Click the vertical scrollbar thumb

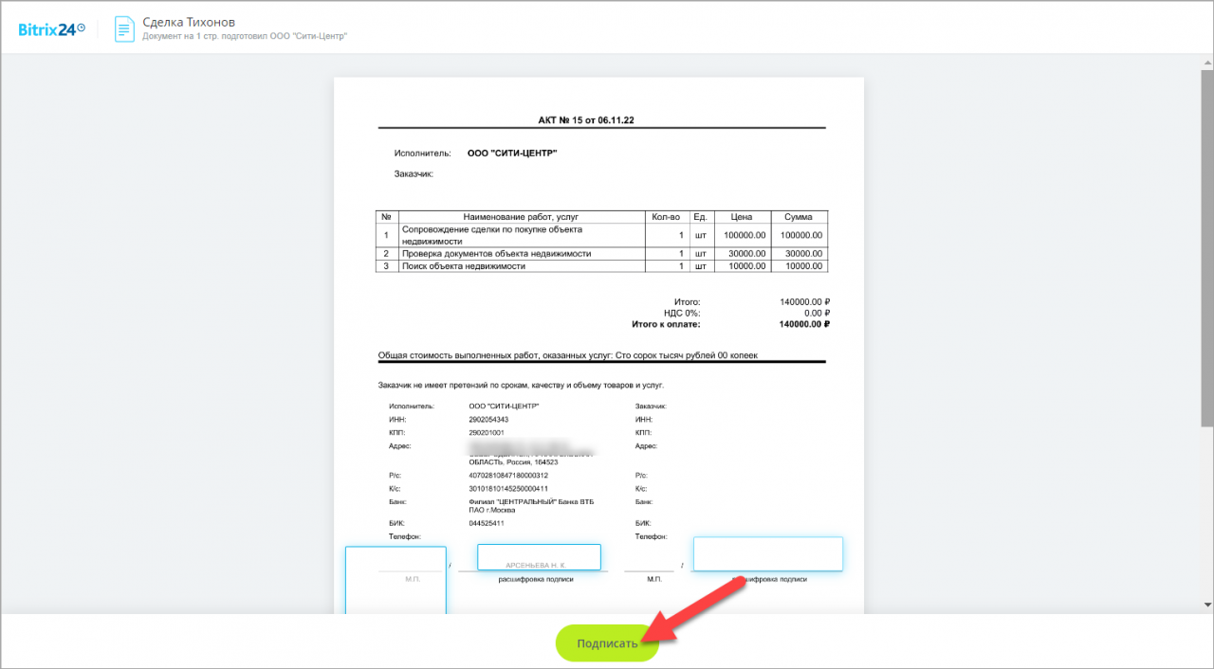tap(1206, 246)
